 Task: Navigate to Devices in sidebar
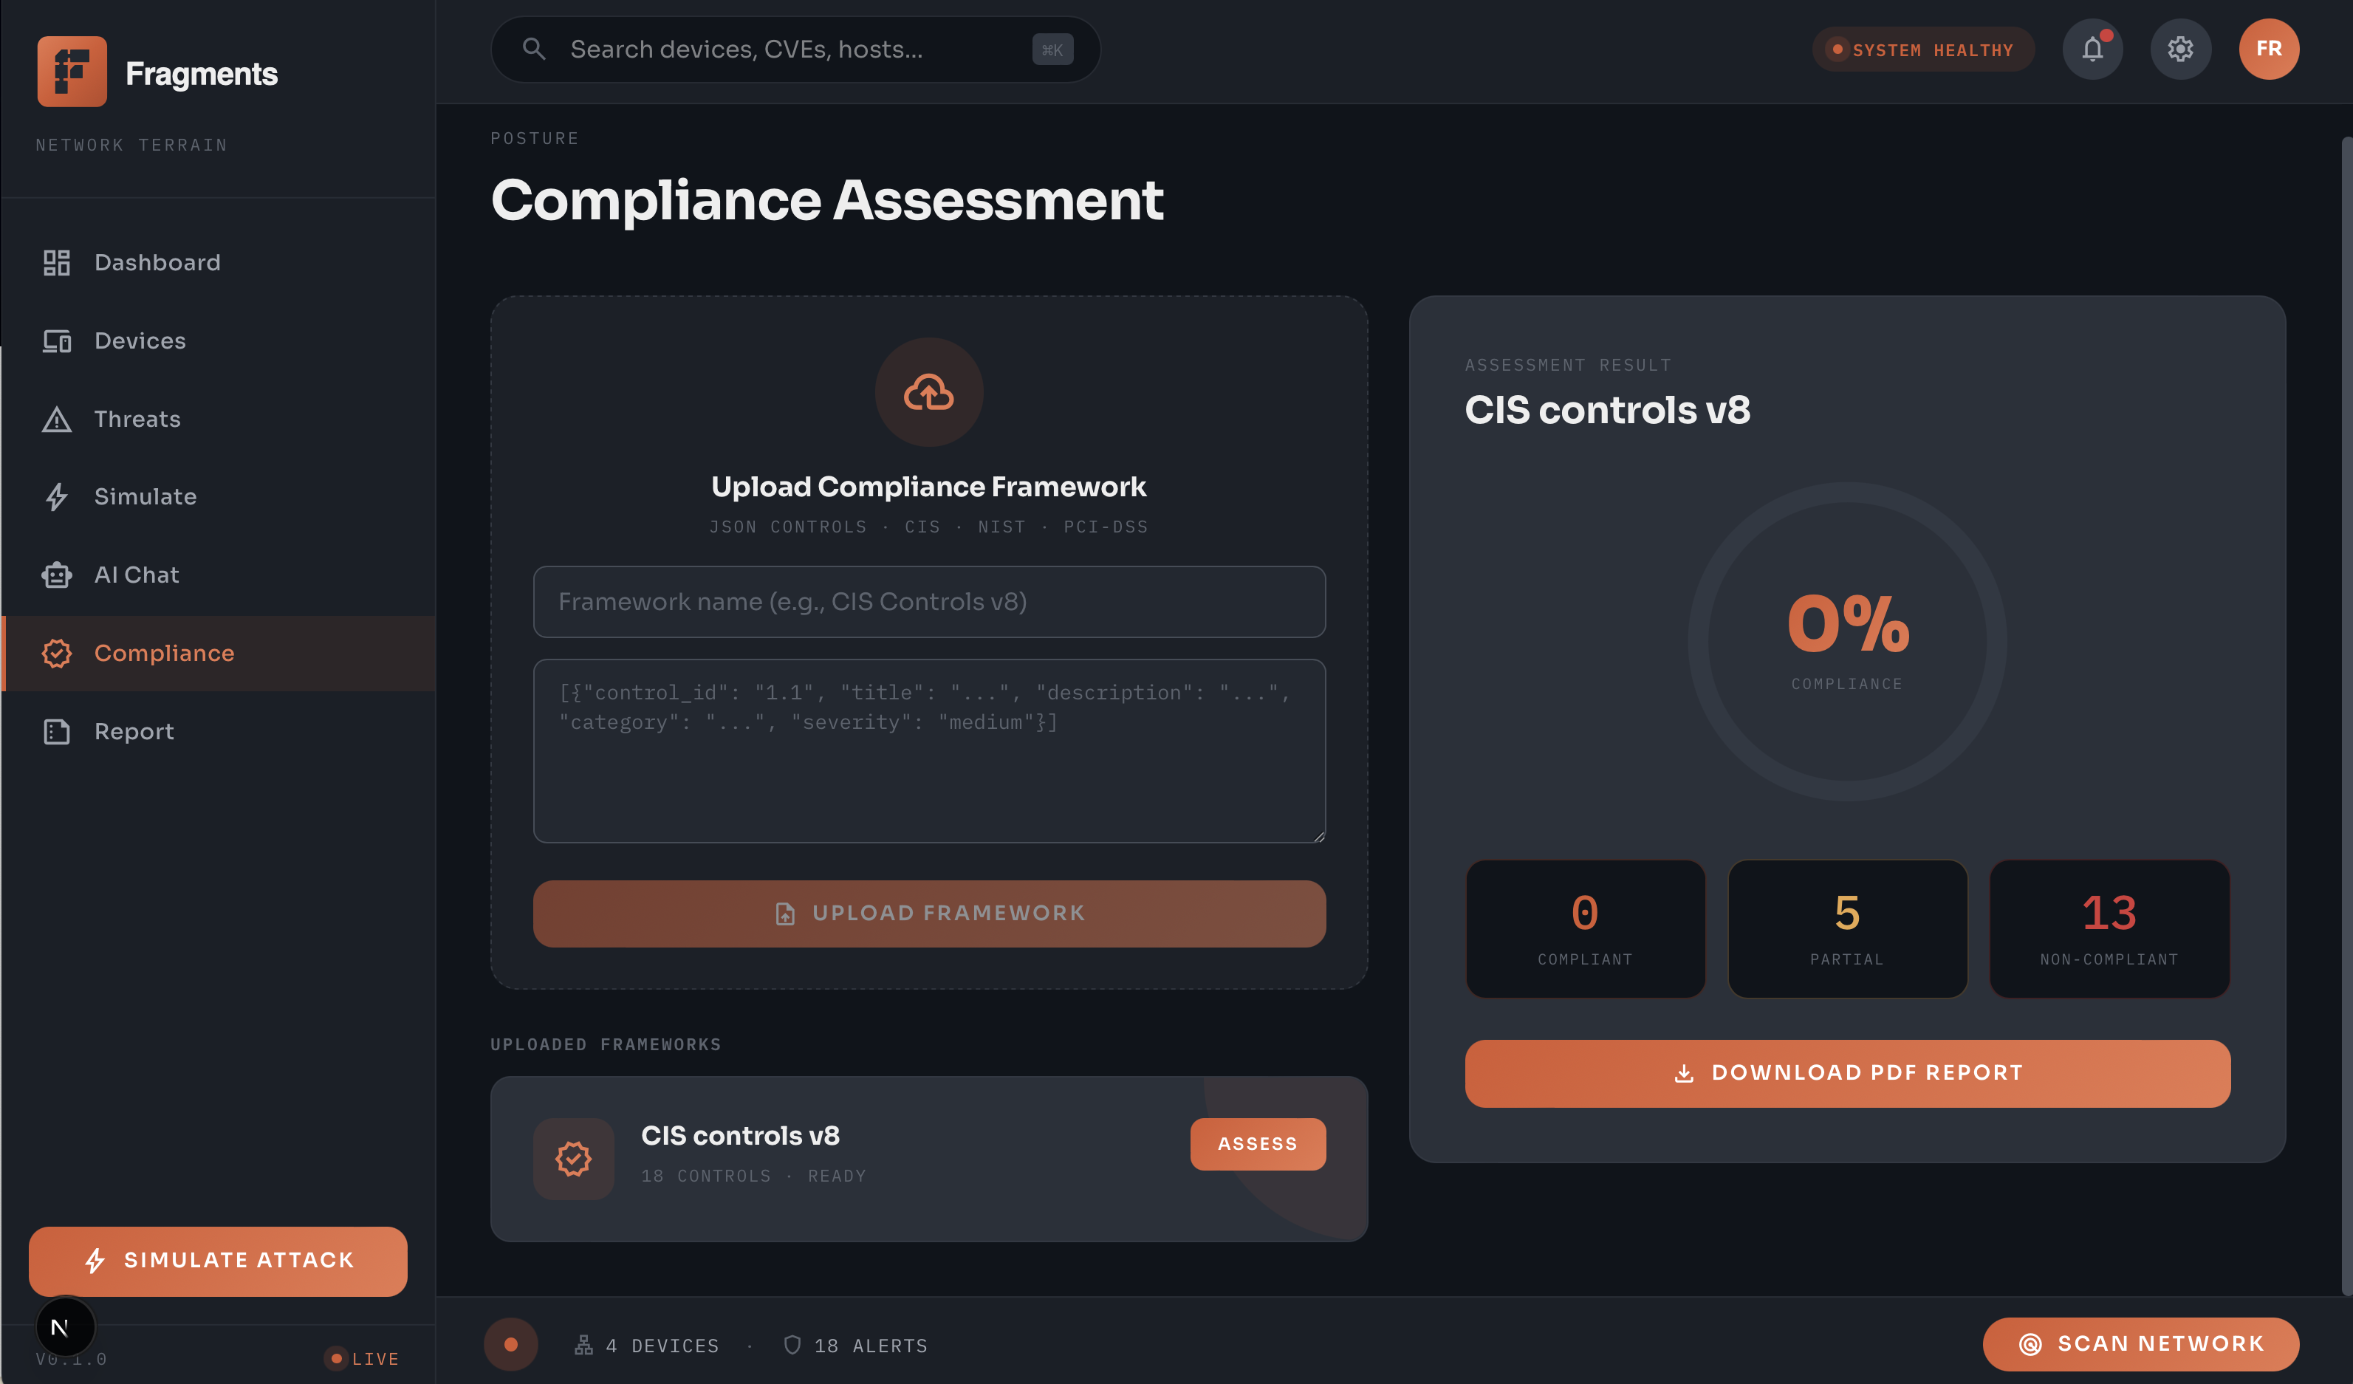pyautogui.click(x=140, y=341)
